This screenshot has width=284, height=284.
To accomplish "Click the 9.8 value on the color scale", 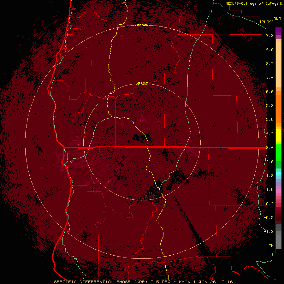I will 270,35.
